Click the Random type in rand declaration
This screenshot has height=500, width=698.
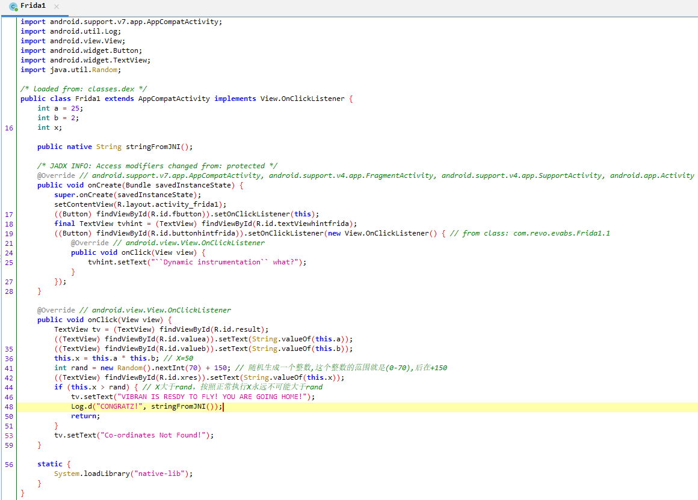coord(129,368)
